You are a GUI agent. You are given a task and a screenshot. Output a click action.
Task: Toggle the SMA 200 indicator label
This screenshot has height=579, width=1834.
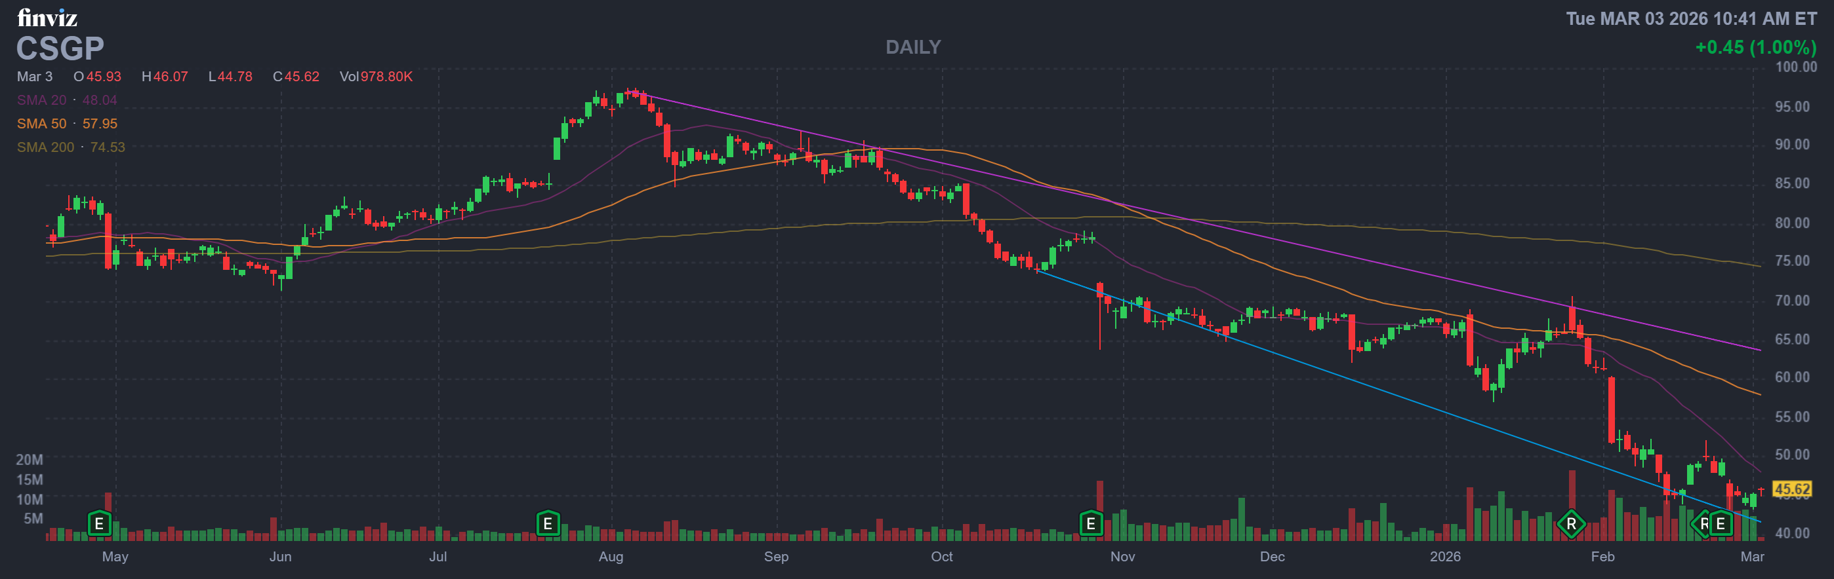70,147
